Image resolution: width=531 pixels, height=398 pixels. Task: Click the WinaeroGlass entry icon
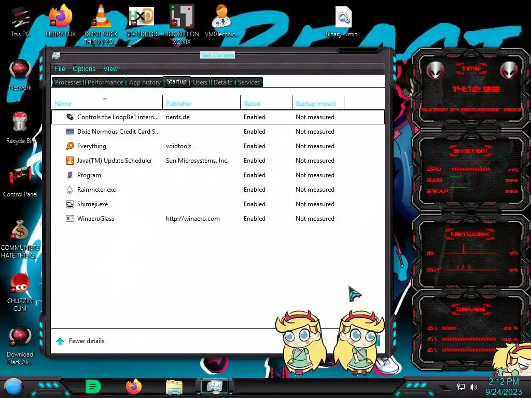pos(70,219)
